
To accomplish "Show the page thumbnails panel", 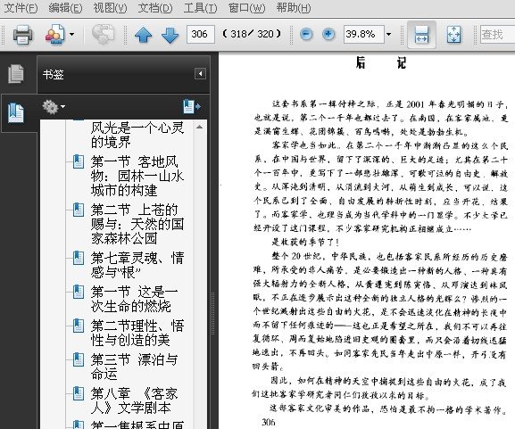I will click(x=16, y=74).
